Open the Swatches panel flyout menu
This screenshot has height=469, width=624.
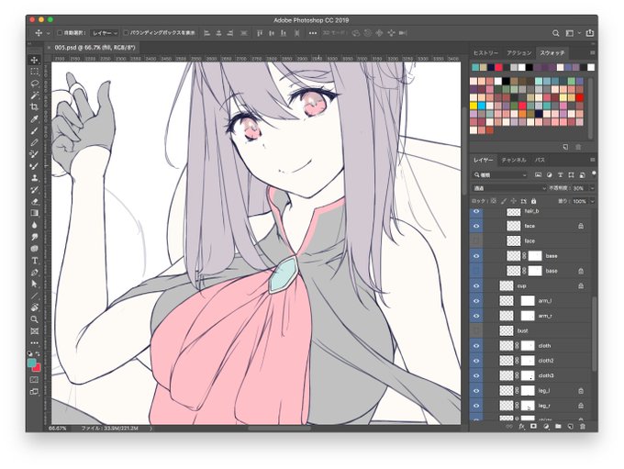[592, 52]
